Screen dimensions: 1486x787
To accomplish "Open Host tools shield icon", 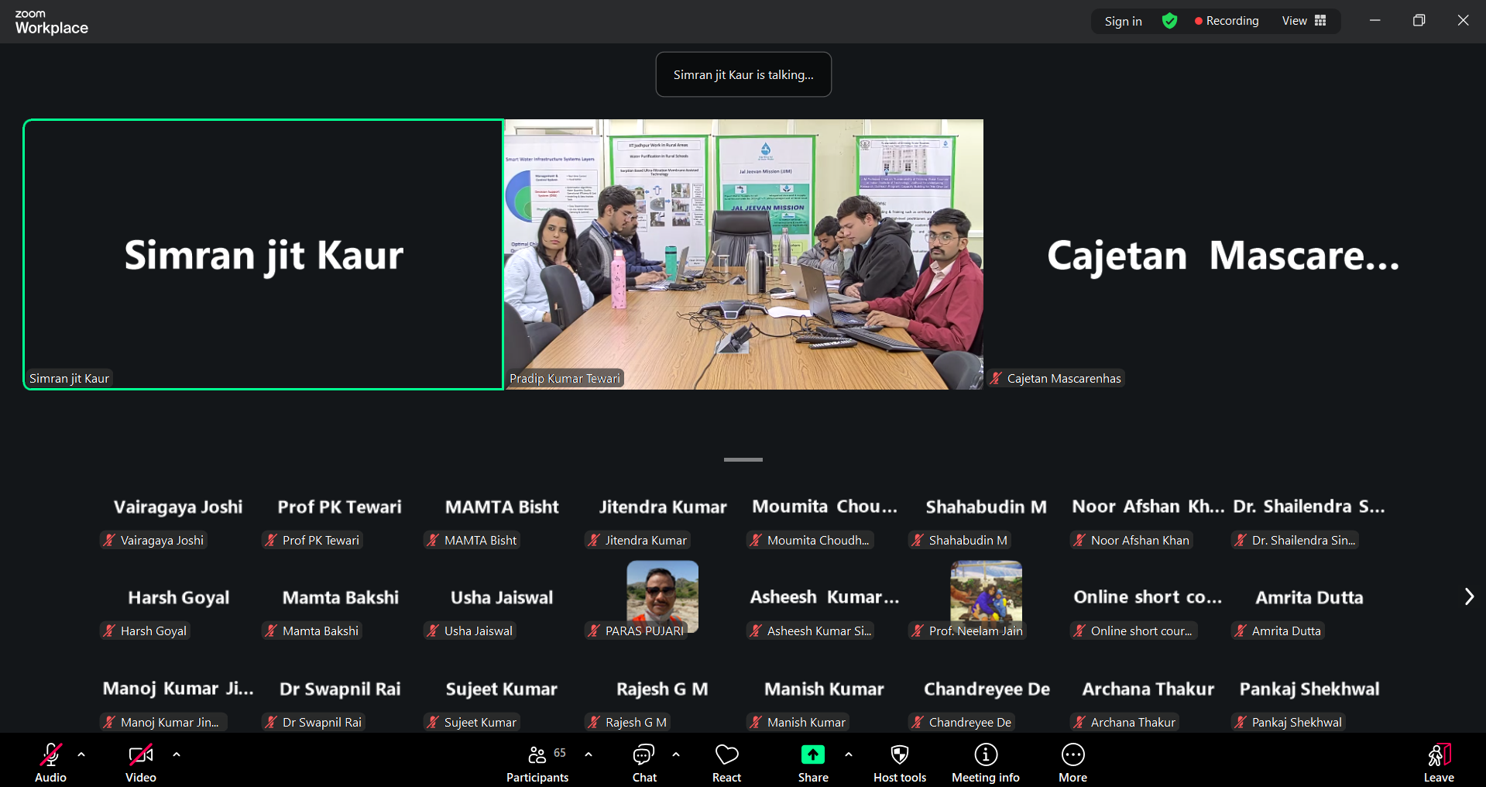I will (899, 755).
